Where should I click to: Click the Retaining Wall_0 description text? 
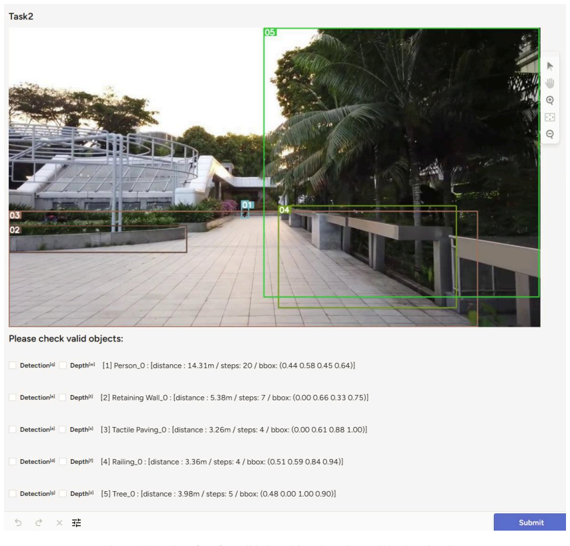[x=234, y=398]
